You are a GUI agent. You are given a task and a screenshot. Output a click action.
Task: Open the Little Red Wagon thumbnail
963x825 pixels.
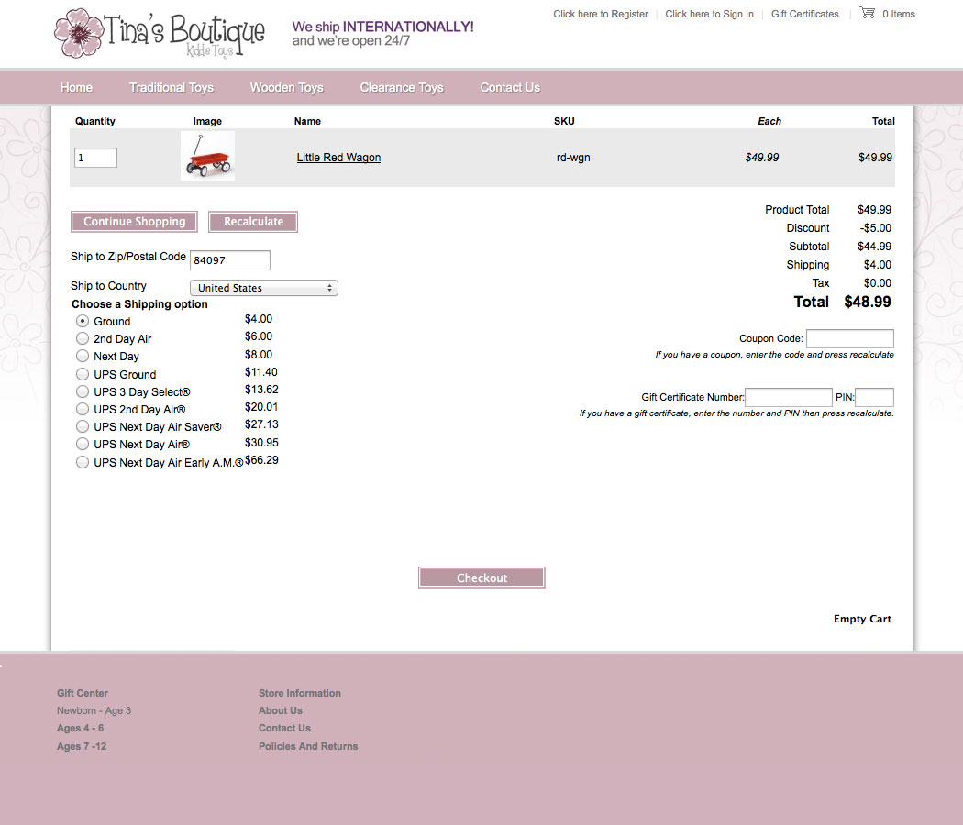click(x=207, y=156)
